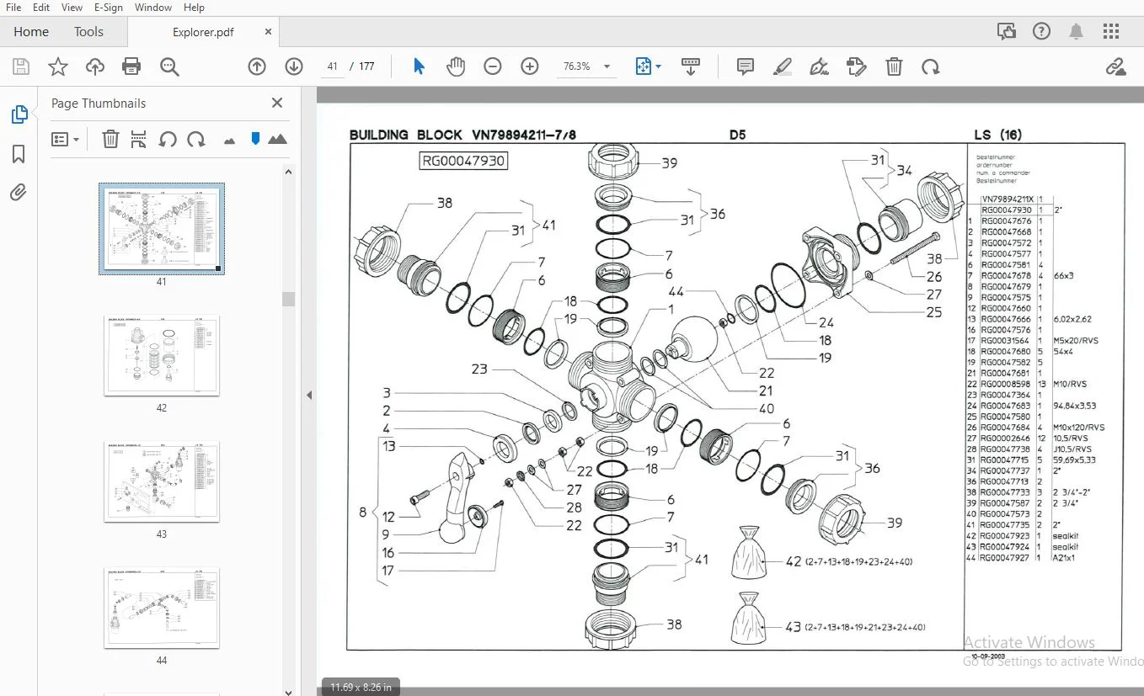Open the notifications bell
The height and width of the screenshot is (696, 1144).
pyautogui.click(x=1077, y=32)
